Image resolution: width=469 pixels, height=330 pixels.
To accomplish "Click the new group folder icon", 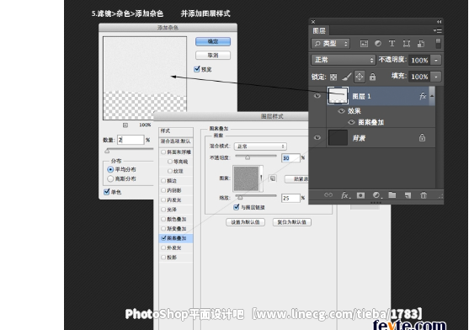I will (x=392, y=195).
